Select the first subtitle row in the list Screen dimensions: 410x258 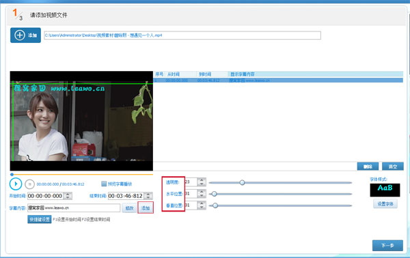point(278,81)
